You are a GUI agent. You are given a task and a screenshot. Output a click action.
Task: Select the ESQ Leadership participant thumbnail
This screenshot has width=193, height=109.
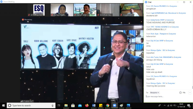point(39,10)
